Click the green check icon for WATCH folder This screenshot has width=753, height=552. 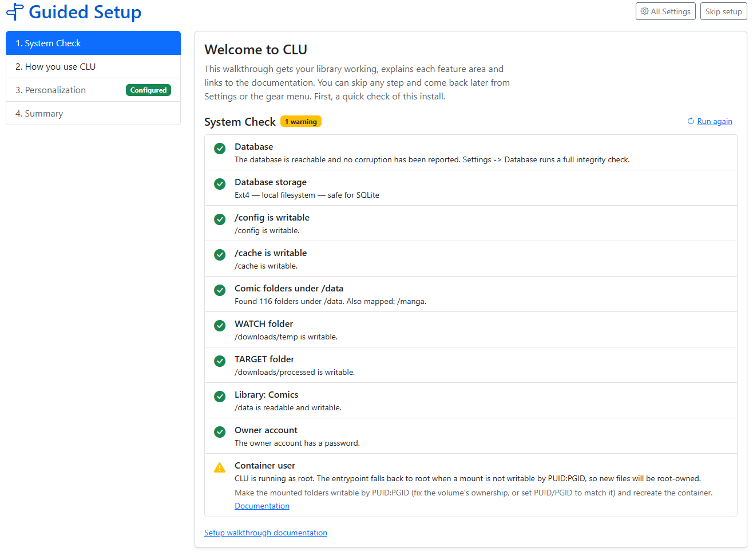[220, 326]
